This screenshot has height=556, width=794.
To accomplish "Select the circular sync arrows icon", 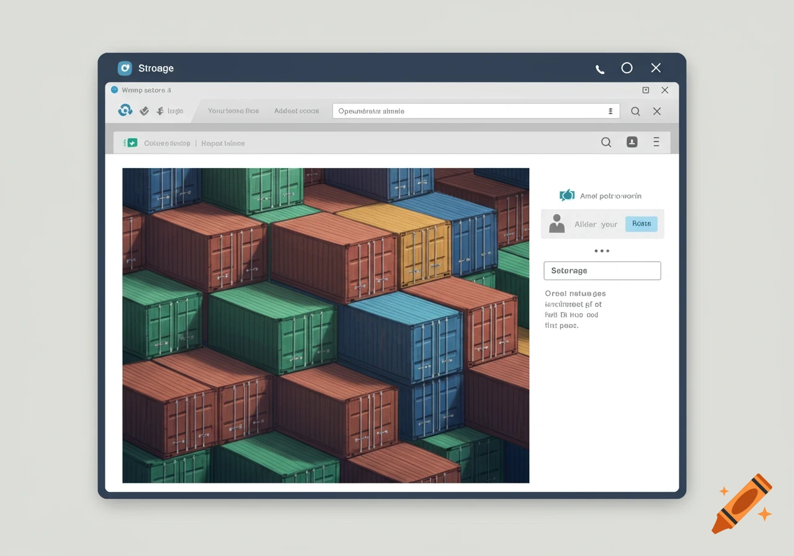I will pyautogui.click(x=125, y=110).
